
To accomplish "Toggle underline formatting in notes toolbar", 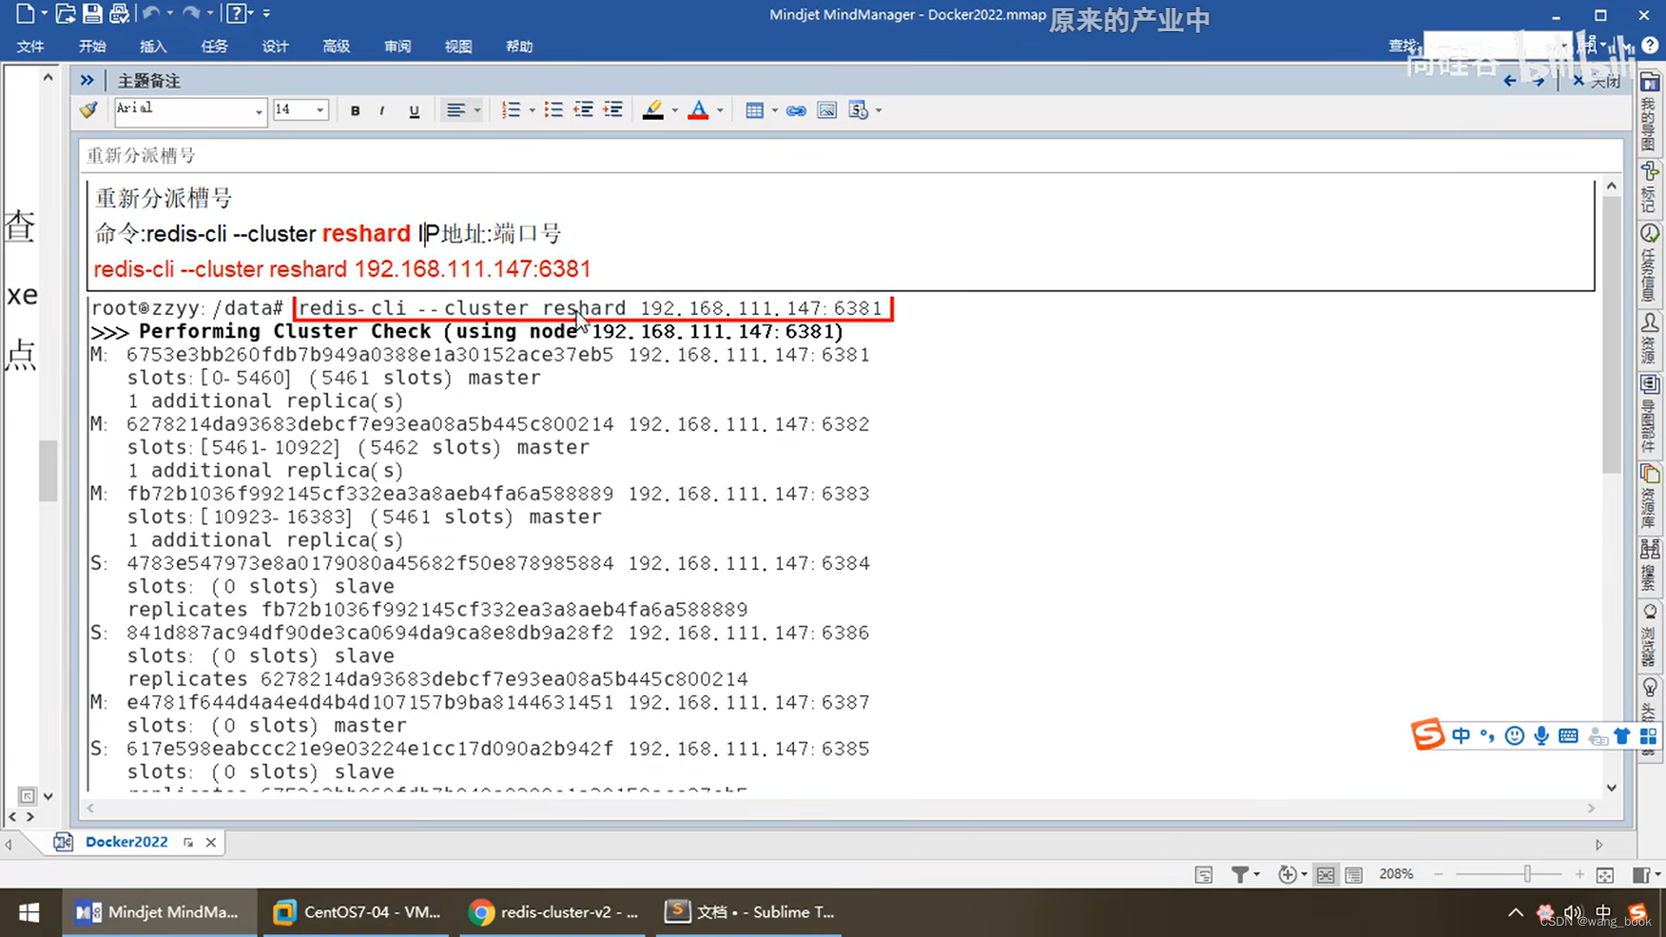I will click(x=414, y=110).
